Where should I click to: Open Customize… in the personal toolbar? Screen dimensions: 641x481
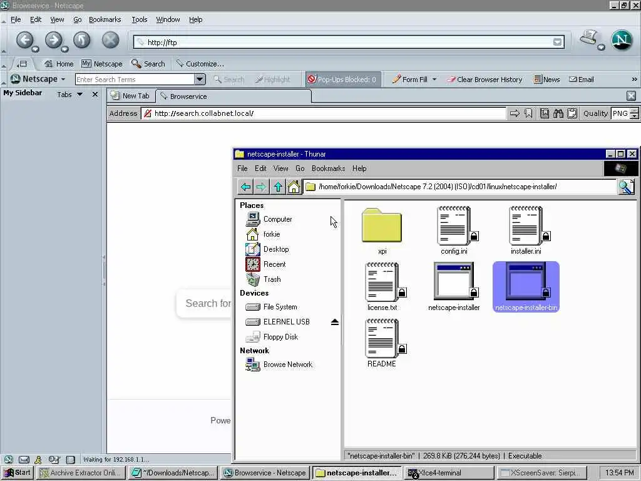pos(200,64)
